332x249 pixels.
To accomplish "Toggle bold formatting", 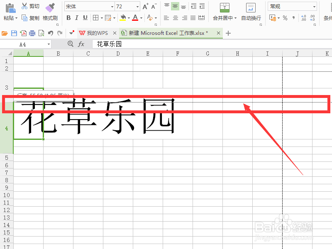I will (68, 18).
